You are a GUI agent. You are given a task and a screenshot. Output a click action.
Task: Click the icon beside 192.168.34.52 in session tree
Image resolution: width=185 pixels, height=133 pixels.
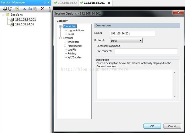tap(12, 24)
